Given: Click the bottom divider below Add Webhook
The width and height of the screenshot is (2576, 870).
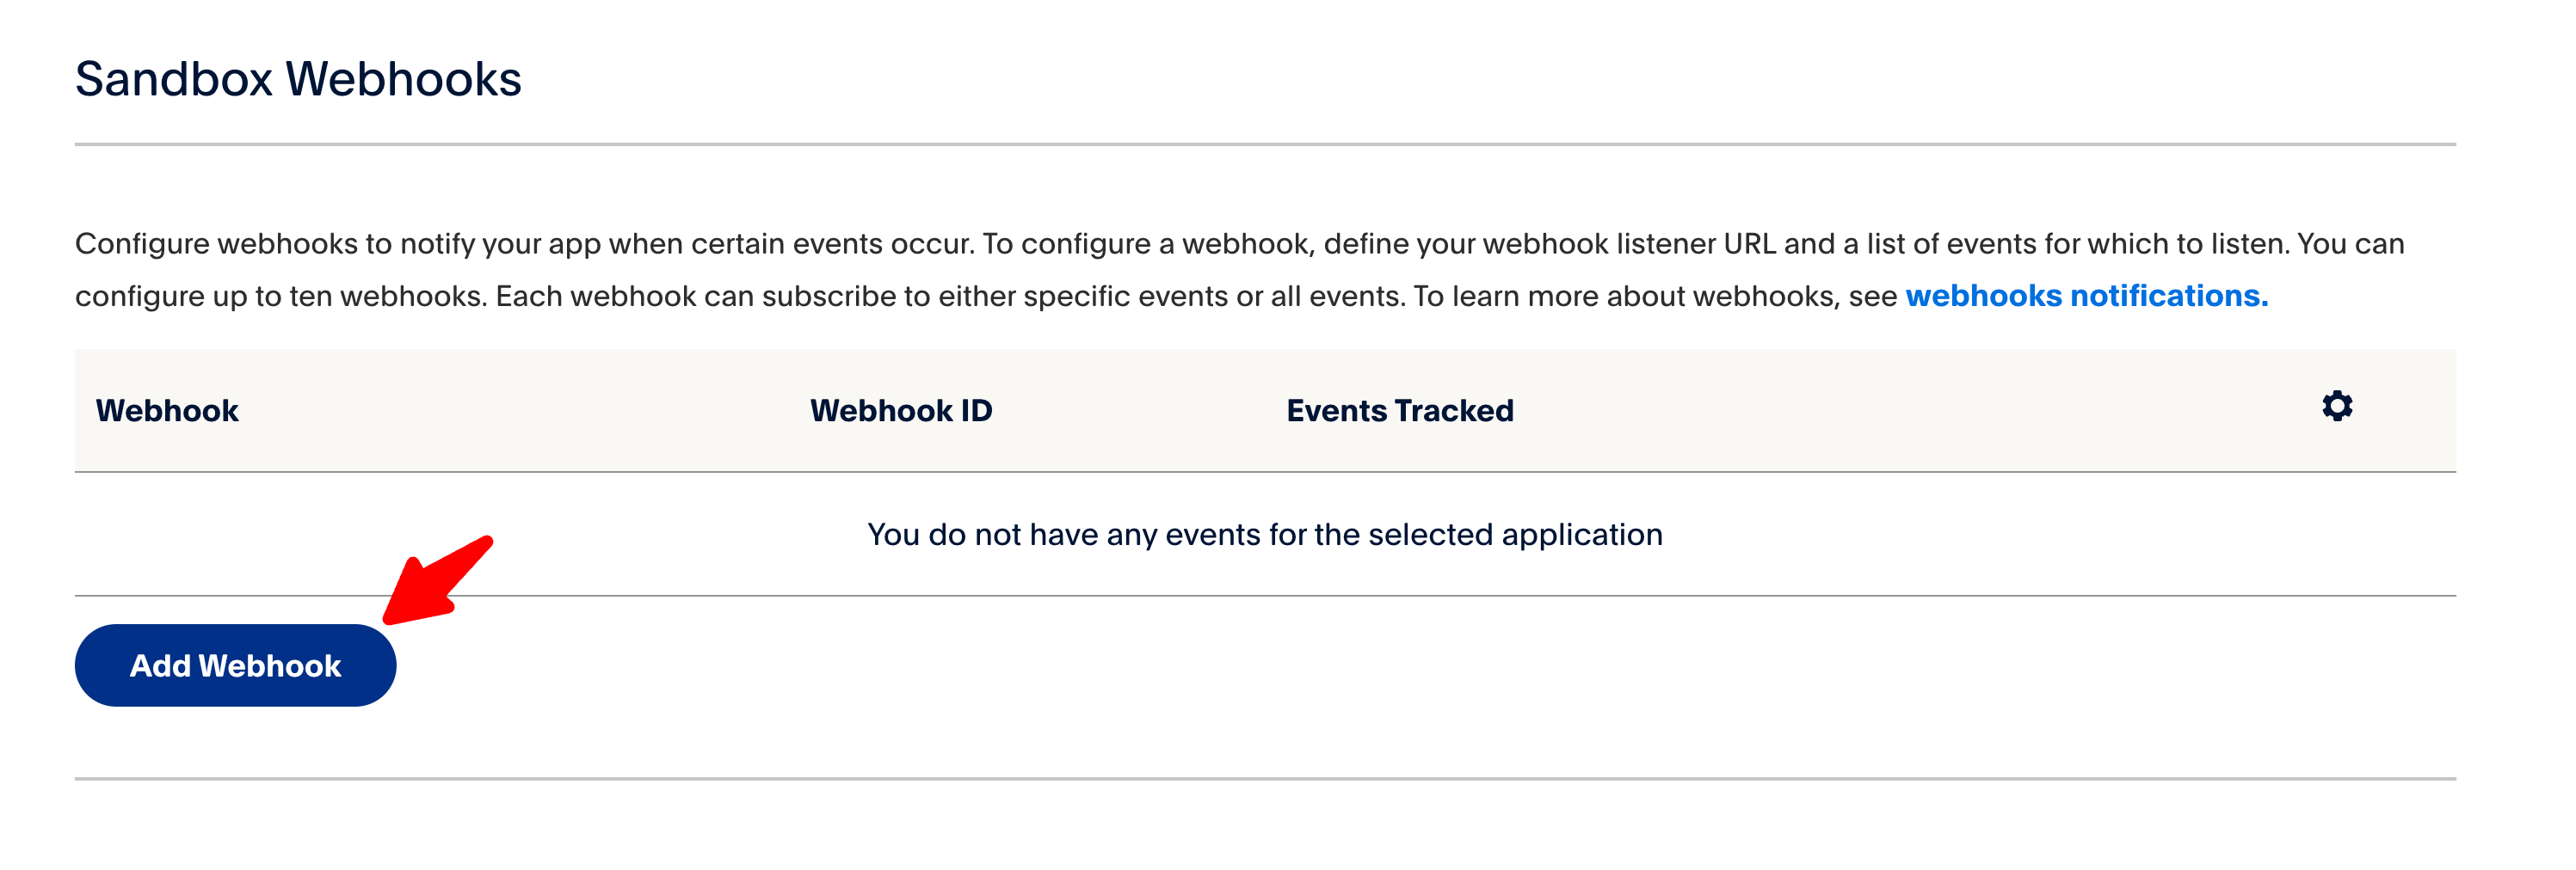Looking at the screenshot, I should [1264, 778].
